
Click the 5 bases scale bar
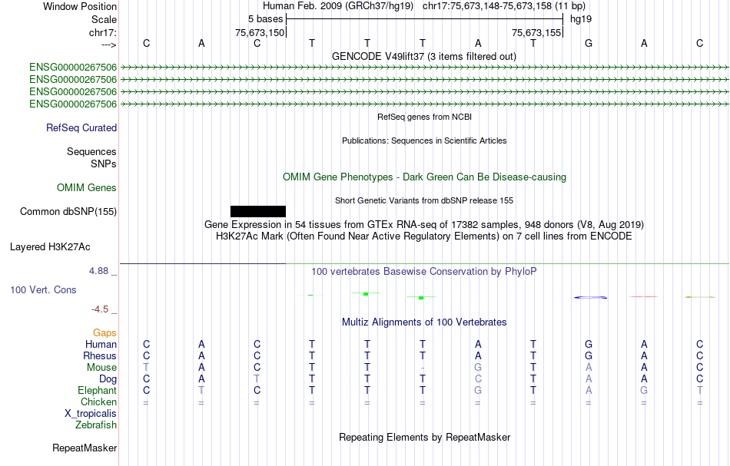tap(425, 19)
